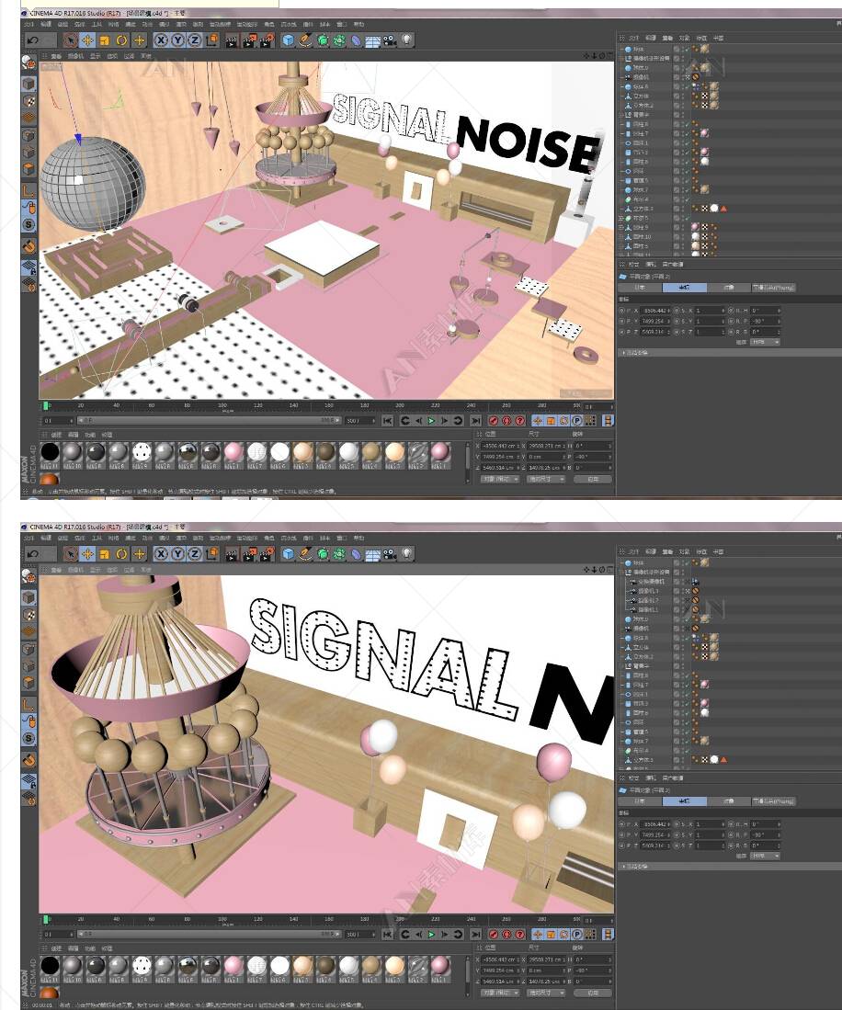Click the purple deformer icon in the upper toolbar

coord(357,40)
